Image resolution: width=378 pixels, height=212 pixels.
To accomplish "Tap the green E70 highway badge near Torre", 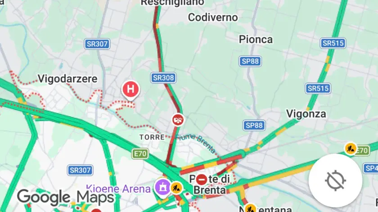I will coord(140,154).
